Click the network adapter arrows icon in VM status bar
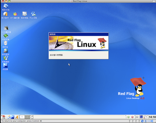 click(x=149, y=121)
